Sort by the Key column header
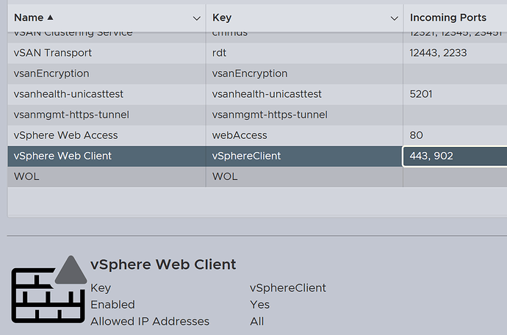The width and height of the screenshot is (507, 335). [222, 18]
